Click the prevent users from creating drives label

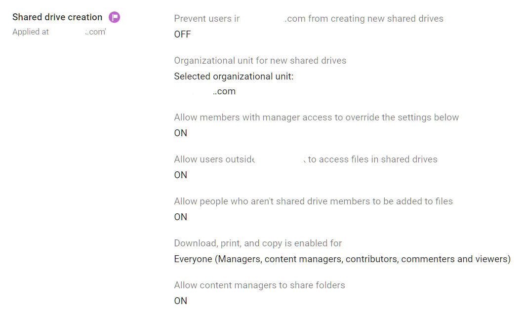pyautogui.click(x=308, y=18)
